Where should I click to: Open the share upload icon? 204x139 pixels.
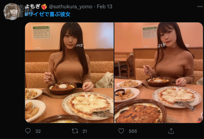click(x=171, y=131)
